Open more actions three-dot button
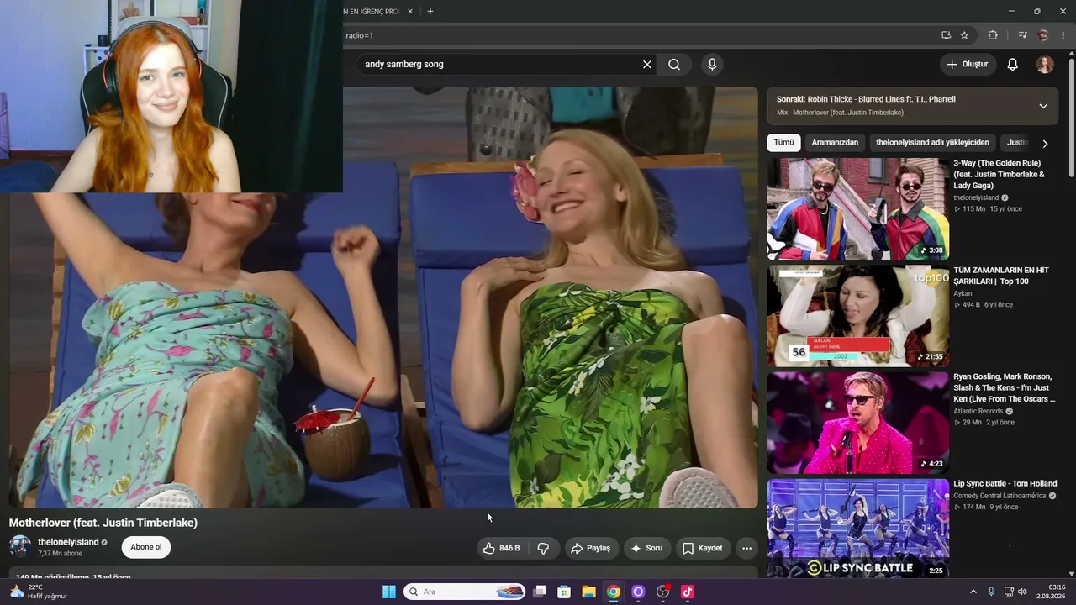Image resolution: width=1076 pixels, height=605 pixels. point(746,548)
